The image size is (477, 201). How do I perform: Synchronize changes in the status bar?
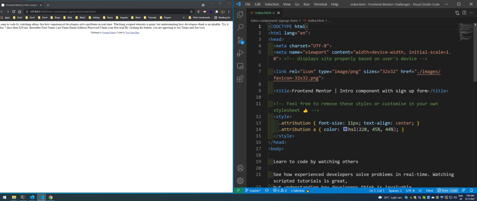point(267,191)
